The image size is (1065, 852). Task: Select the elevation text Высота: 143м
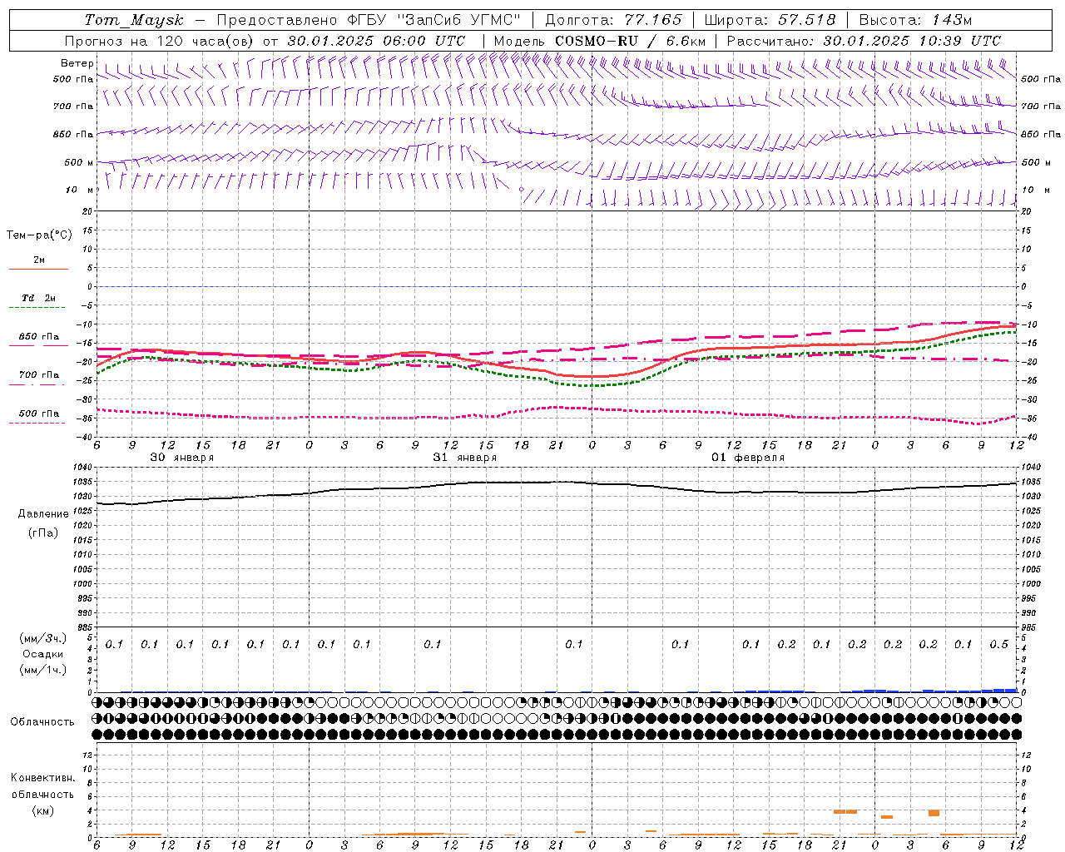(x=915, y=20)
